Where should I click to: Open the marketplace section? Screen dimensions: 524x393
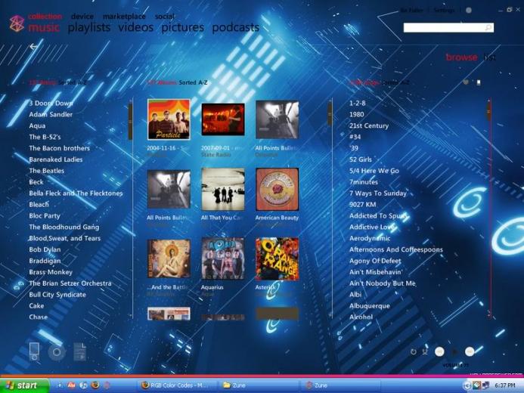[x=124, y=17]
